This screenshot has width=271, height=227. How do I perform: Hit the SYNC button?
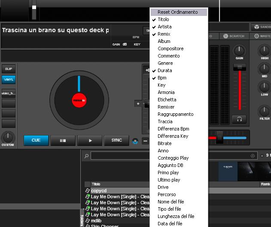click(x=116, y=140)
